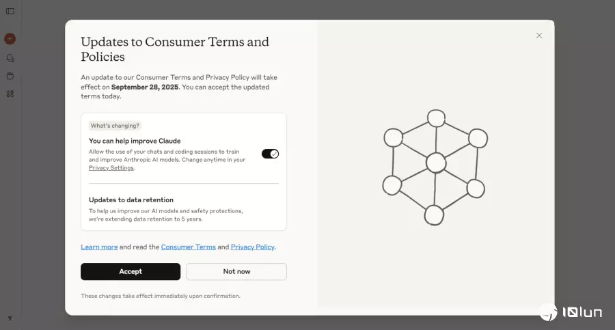The height and width of the screenshot is (330, 615).
Task: Open the projects icon in sidebar
Action: [x=10, y=76]
